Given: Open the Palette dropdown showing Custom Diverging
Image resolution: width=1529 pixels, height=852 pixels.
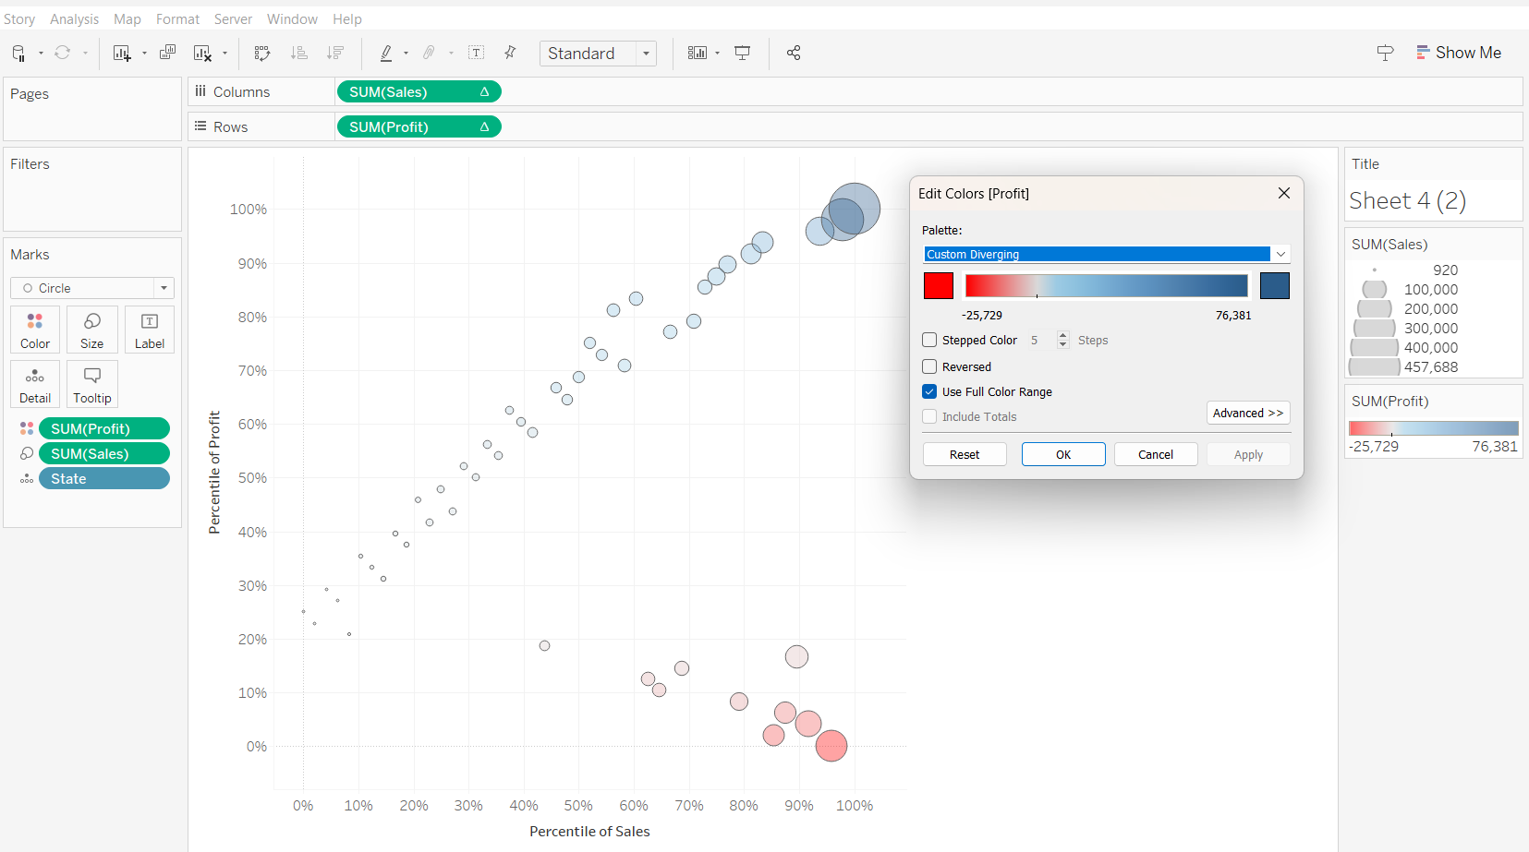Looking at the screenshot, I should pyautogui.click(x=1106, y=254).
